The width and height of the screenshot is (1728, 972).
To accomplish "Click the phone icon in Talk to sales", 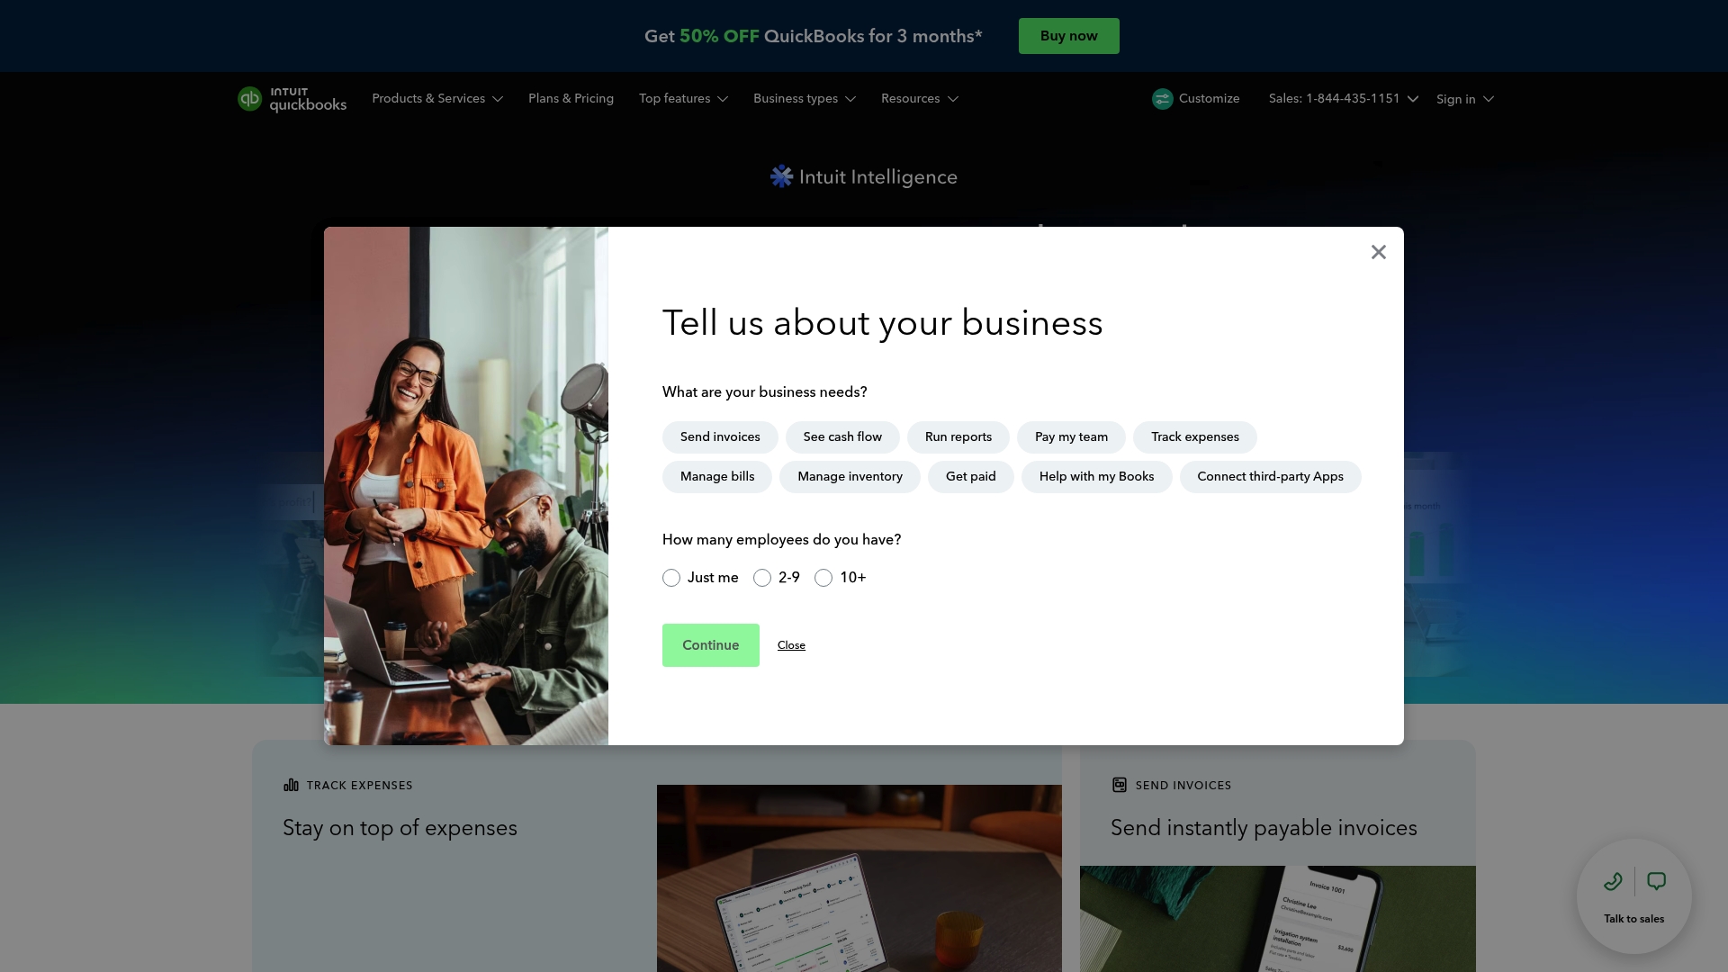I will 1613,881.
